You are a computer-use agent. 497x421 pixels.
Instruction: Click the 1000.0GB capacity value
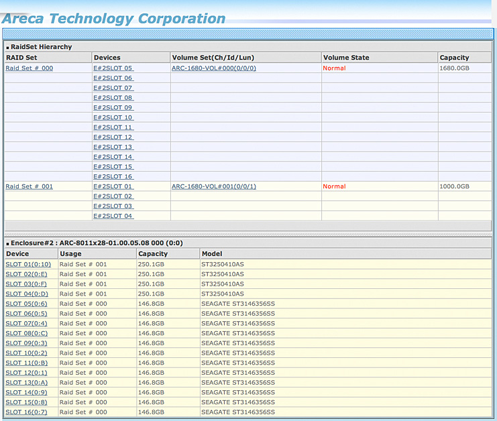click(x=454, y=186)
